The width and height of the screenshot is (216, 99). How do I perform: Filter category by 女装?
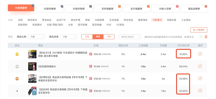(x=70, y=25)
